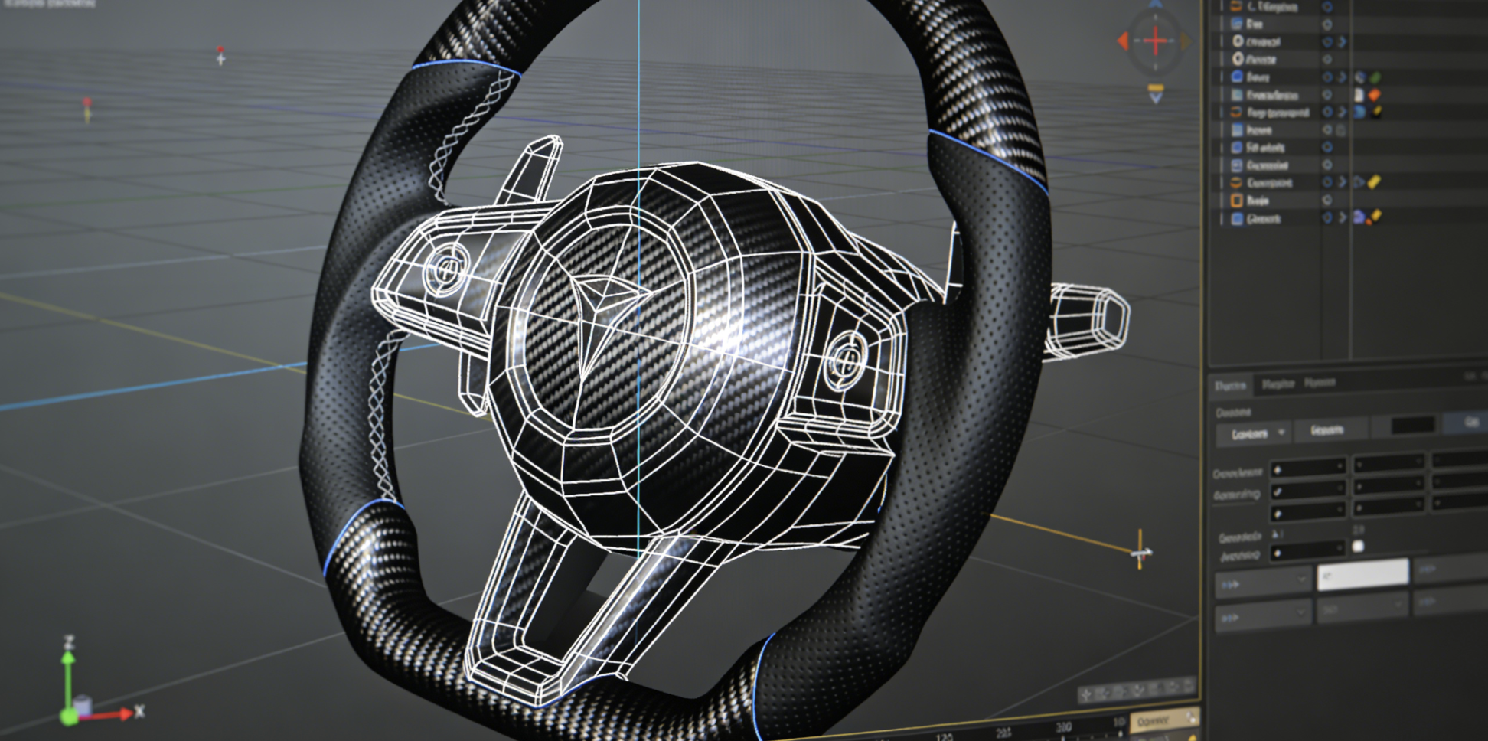
Task: Click the red X axis arrow of the axis indicator
Action: point(107,714)
